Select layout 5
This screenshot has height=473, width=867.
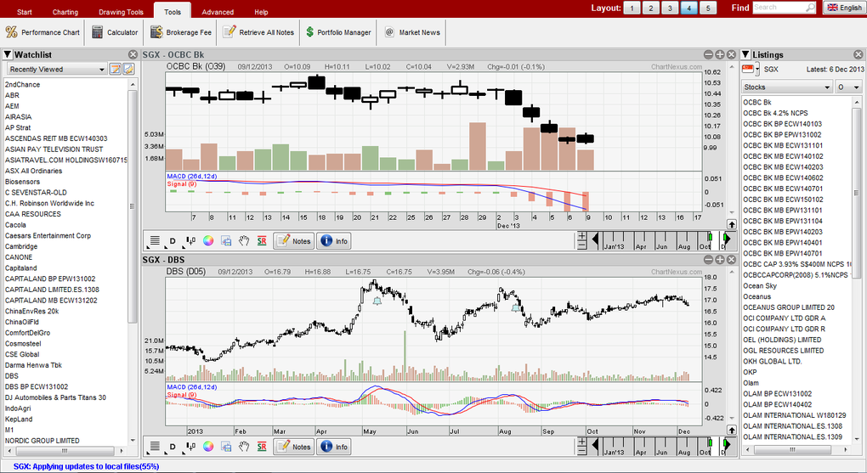tap(708, 8)
